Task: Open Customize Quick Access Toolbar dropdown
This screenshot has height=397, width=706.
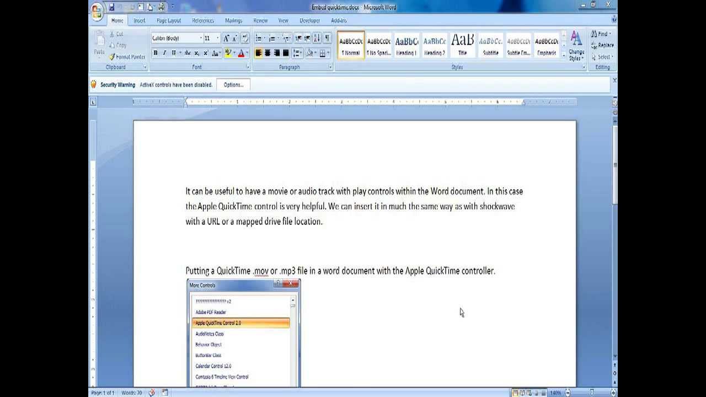Action: click(x=173, y=7)
